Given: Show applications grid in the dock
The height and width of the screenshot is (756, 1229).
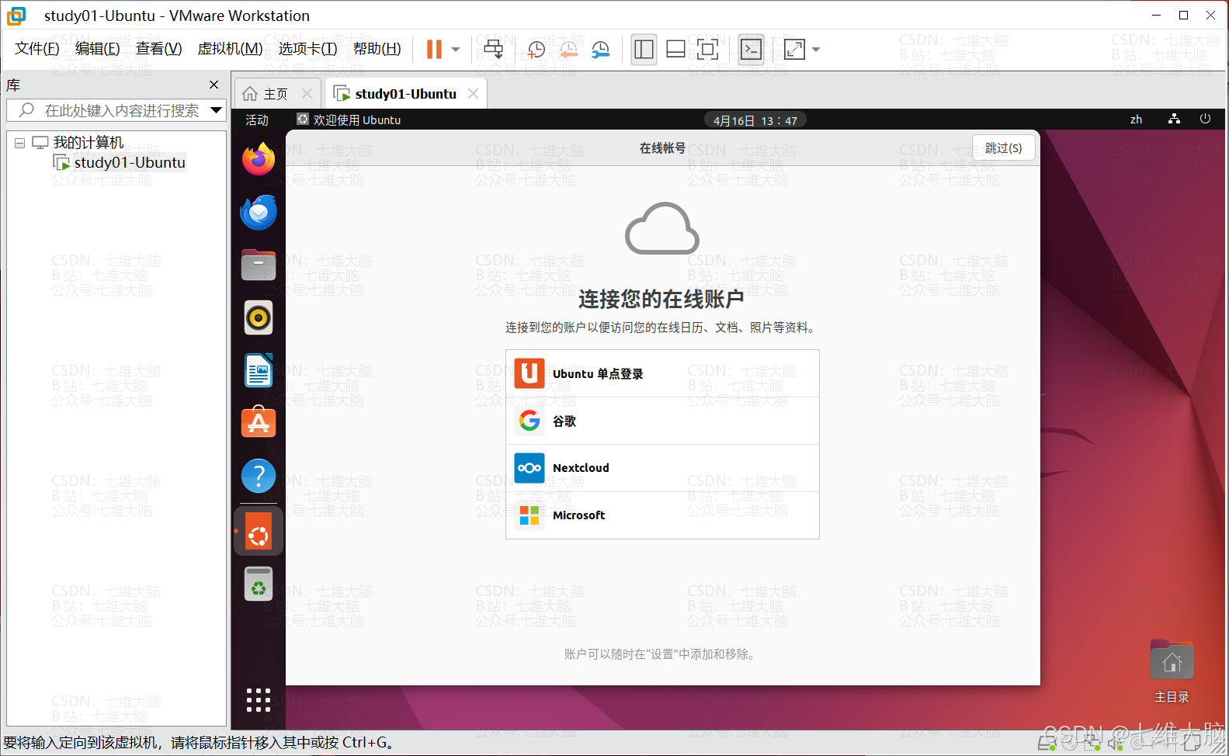Looking at the screenshot, I should pos(259,700).
